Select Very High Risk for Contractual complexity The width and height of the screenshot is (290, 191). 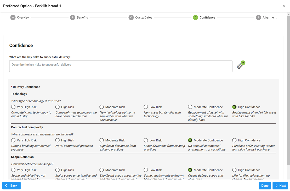tap(13, 140)
